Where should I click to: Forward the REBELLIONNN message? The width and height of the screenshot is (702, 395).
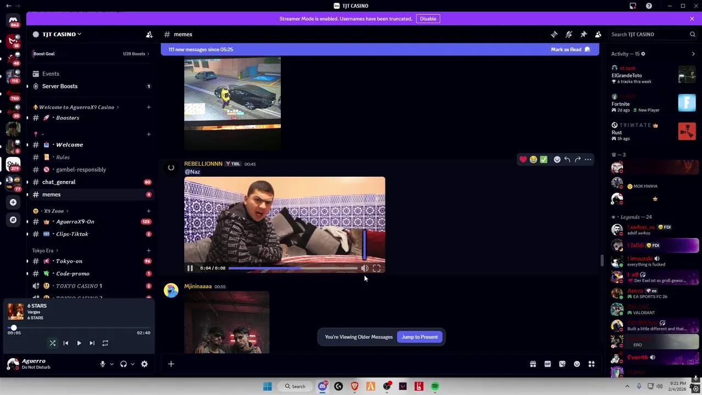point(578,160)
